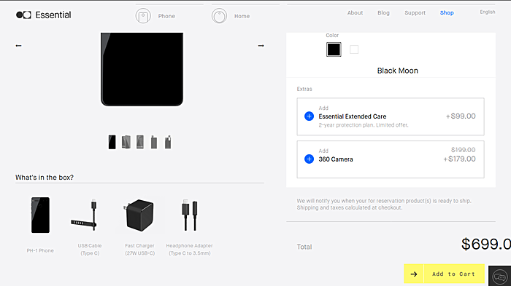Open the About menu item

pos(355,12)
